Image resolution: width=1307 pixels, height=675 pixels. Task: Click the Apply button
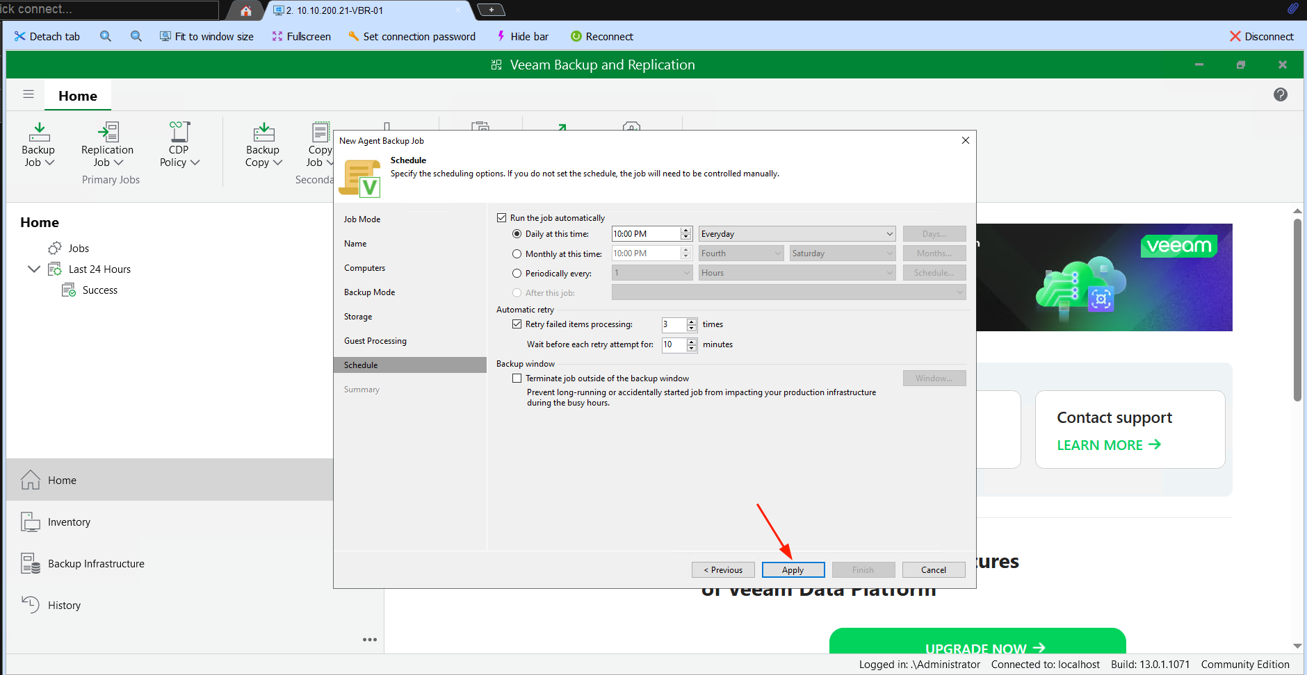click(x=793, y=569)
